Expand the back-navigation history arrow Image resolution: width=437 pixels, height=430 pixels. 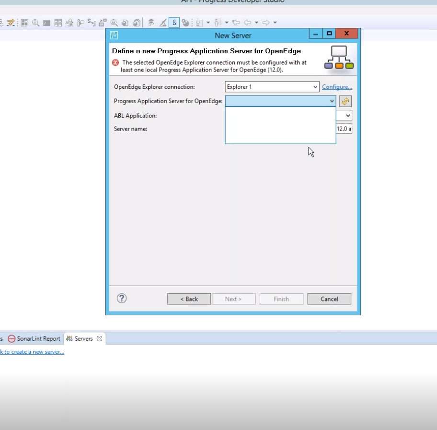[256, 23]
